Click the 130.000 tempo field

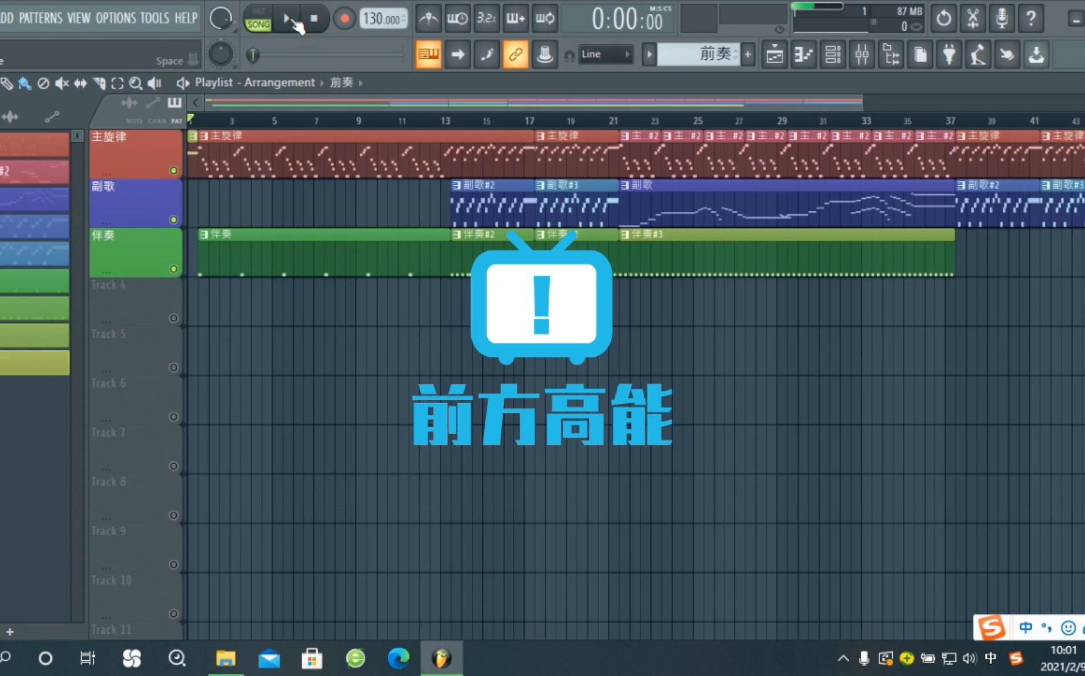[383, 19]
